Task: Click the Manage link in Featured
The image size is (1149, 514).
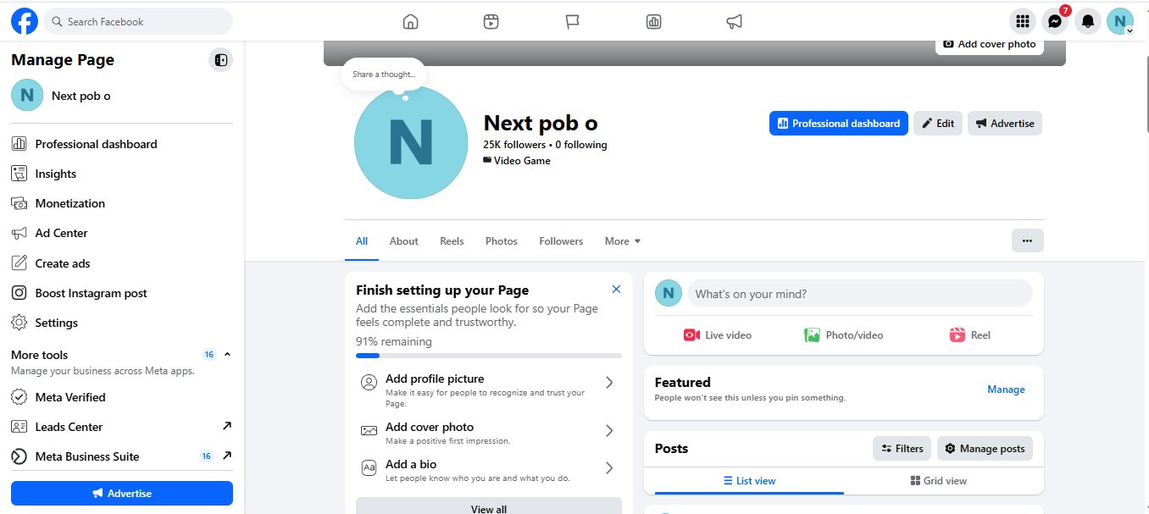Action: pyautogui.click(x=1006, y=390)
